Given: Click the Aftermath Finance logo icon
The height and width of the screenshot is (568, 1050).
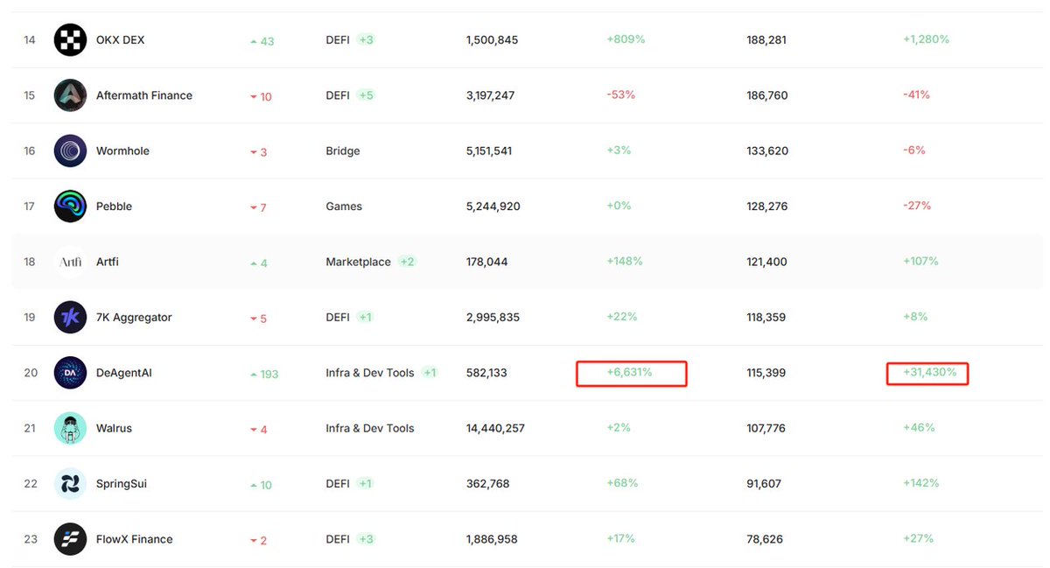Looking at the screenshot, I should point(70,95).
